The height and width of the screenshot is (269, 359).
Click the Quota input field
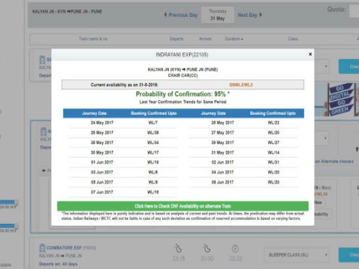tap(353, 10)
